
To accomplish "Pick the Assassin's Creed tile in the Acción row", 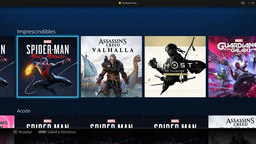I will click(232, 122).
